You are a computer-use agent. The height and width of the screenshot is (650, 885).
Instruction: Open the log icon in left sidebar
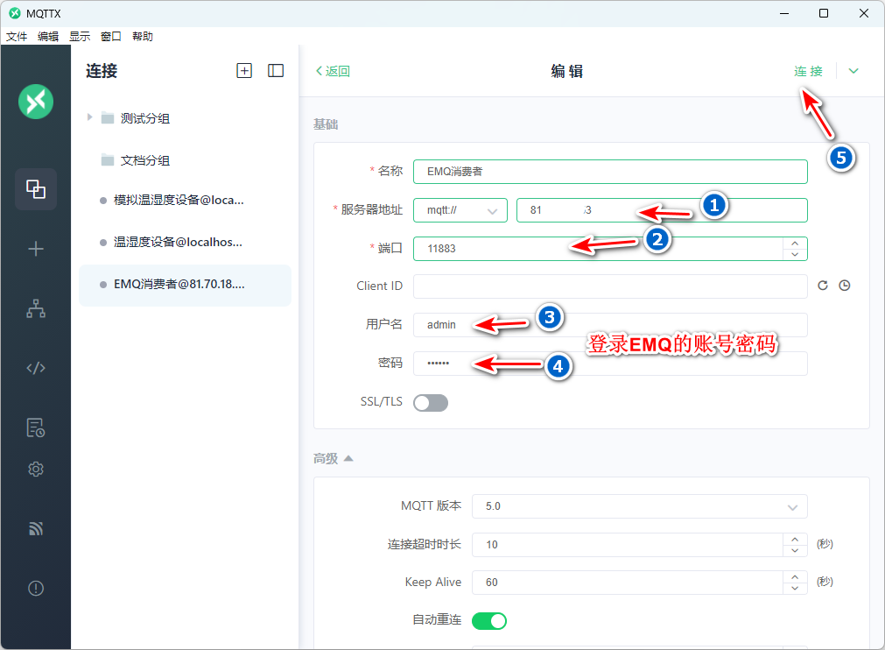(x=36, y=427)
